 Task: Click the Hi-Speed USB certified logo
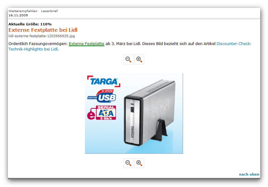click(102, 96)
